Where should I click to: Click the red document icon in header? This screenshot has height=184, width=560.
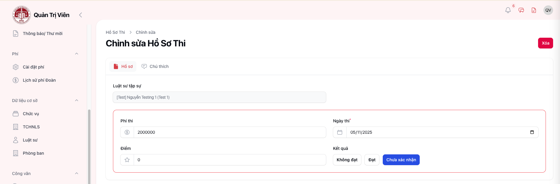(x=534, y=10)
